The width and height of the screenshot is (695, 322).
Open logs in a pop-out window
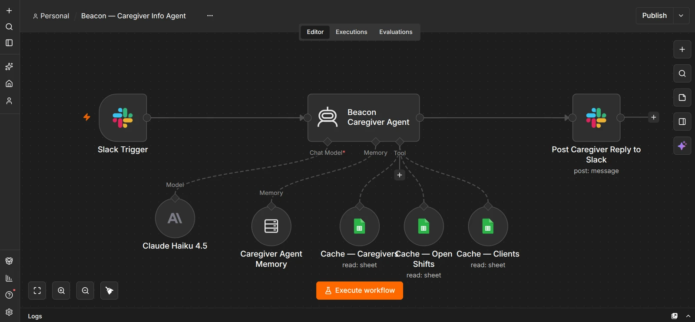(x=675, y=316)
